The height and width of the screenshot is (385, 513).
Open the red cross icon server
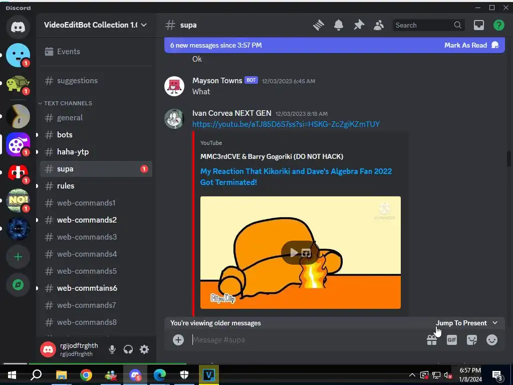click(x=18, y=172)
